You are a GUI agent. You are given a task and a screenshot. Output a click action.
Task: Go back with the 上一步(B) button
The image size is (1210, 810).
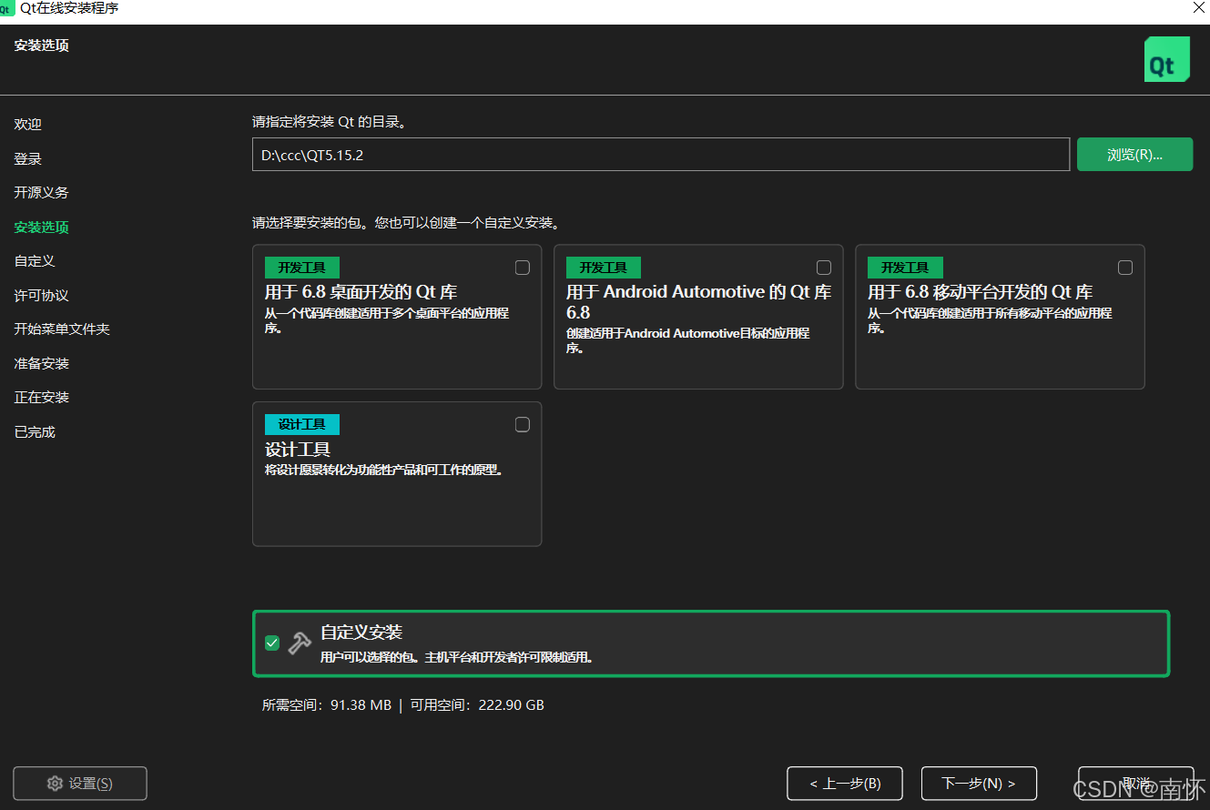coord(845,784)
